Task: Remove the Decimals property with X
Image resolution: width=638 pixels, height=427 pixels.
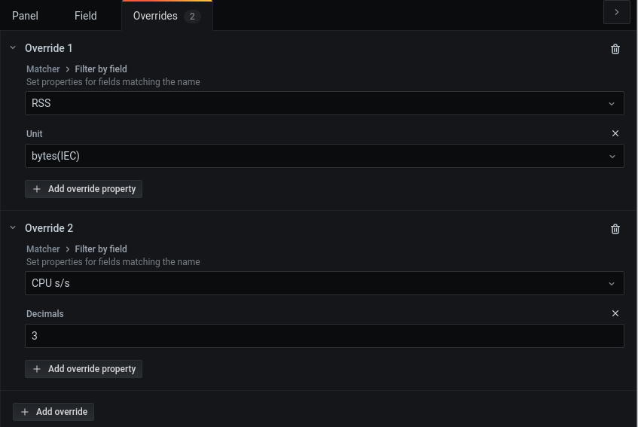Action: click(x=615, y=313)
